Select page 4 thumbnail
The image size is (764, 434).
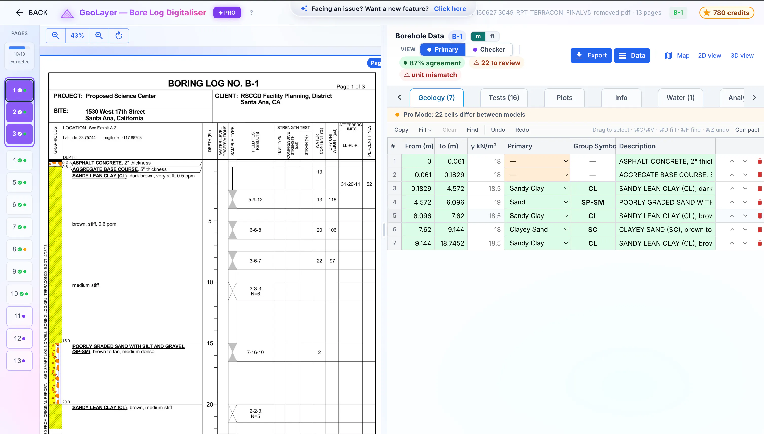tap(19, 160)
